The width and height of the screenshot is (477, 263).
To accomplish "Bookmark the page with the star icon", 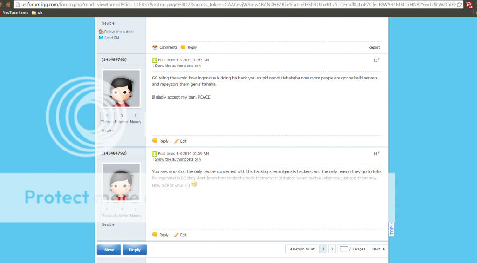I will coord(459,5).
